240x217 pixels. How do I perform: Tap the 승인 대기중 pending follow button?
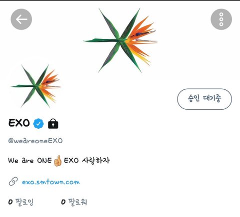tap(204, 99)
